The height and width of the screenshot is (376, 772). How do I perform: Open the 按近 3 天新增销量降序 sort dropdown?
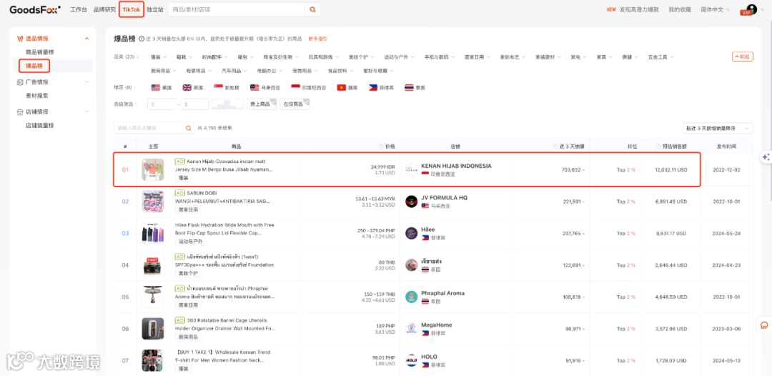click(718, 128)
